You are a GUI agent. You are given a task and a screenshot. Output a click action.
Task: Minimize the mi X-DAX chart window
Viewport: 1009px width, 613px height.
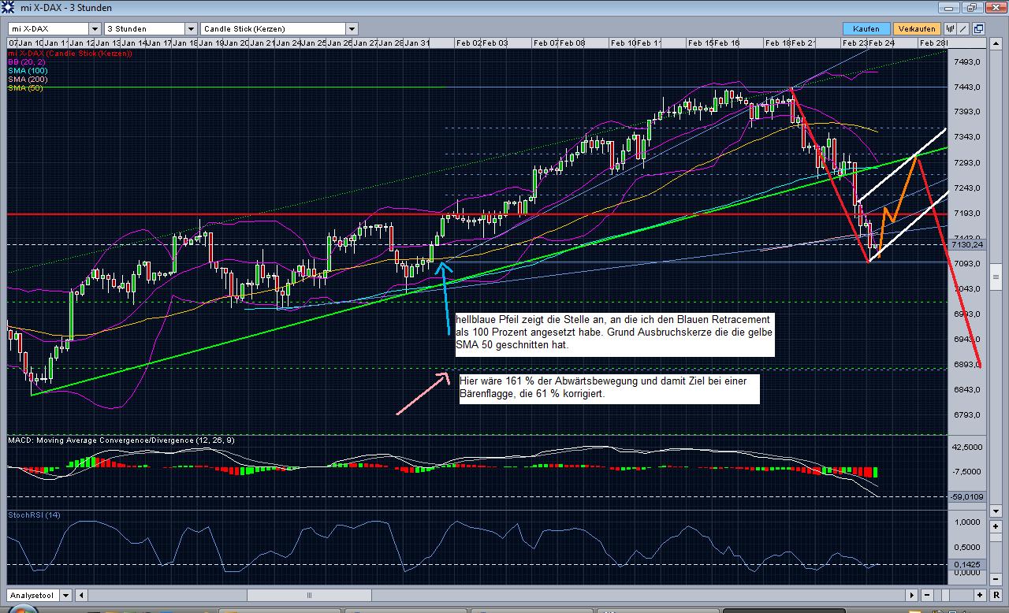click(x=949, y=8)
